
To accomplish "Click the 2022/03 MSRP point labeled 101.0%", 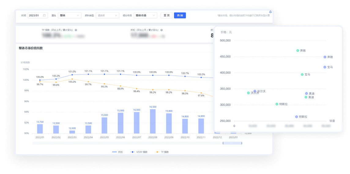I will coord(72,75).
